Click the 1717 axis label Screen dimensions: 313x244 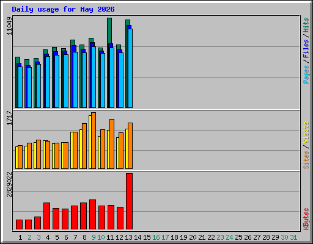click(x=9, y=118)
